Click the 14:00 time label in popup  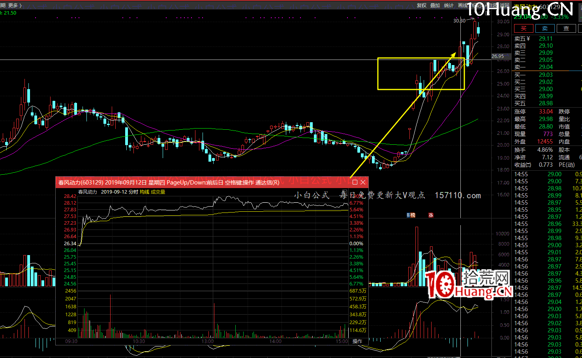pyautogui.click(x=276, y=341)
